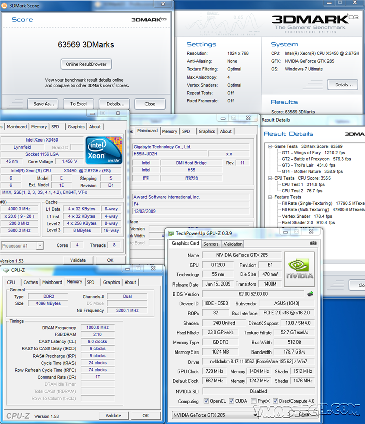This screenshot has width=365, height=424.
Task: Open Memory tab in CPU-Z processor window
Action: 39,127
